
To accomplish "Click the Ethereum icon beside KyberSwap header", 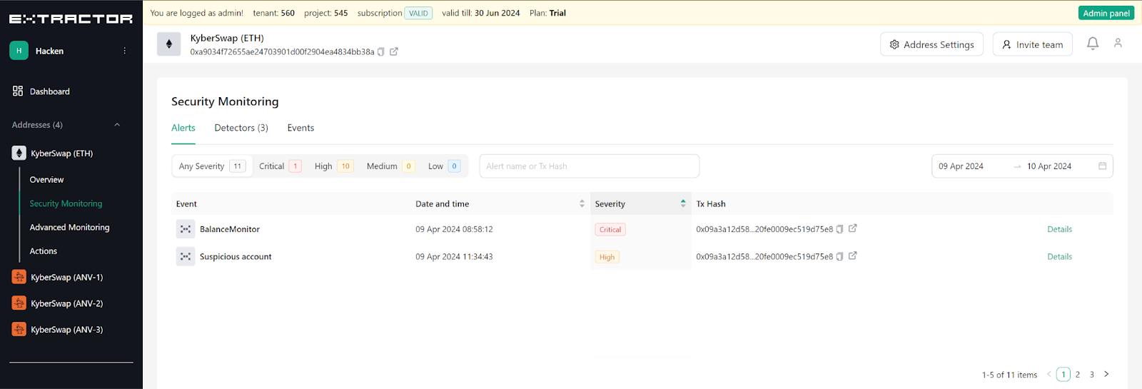I will [x=169, y=44].
